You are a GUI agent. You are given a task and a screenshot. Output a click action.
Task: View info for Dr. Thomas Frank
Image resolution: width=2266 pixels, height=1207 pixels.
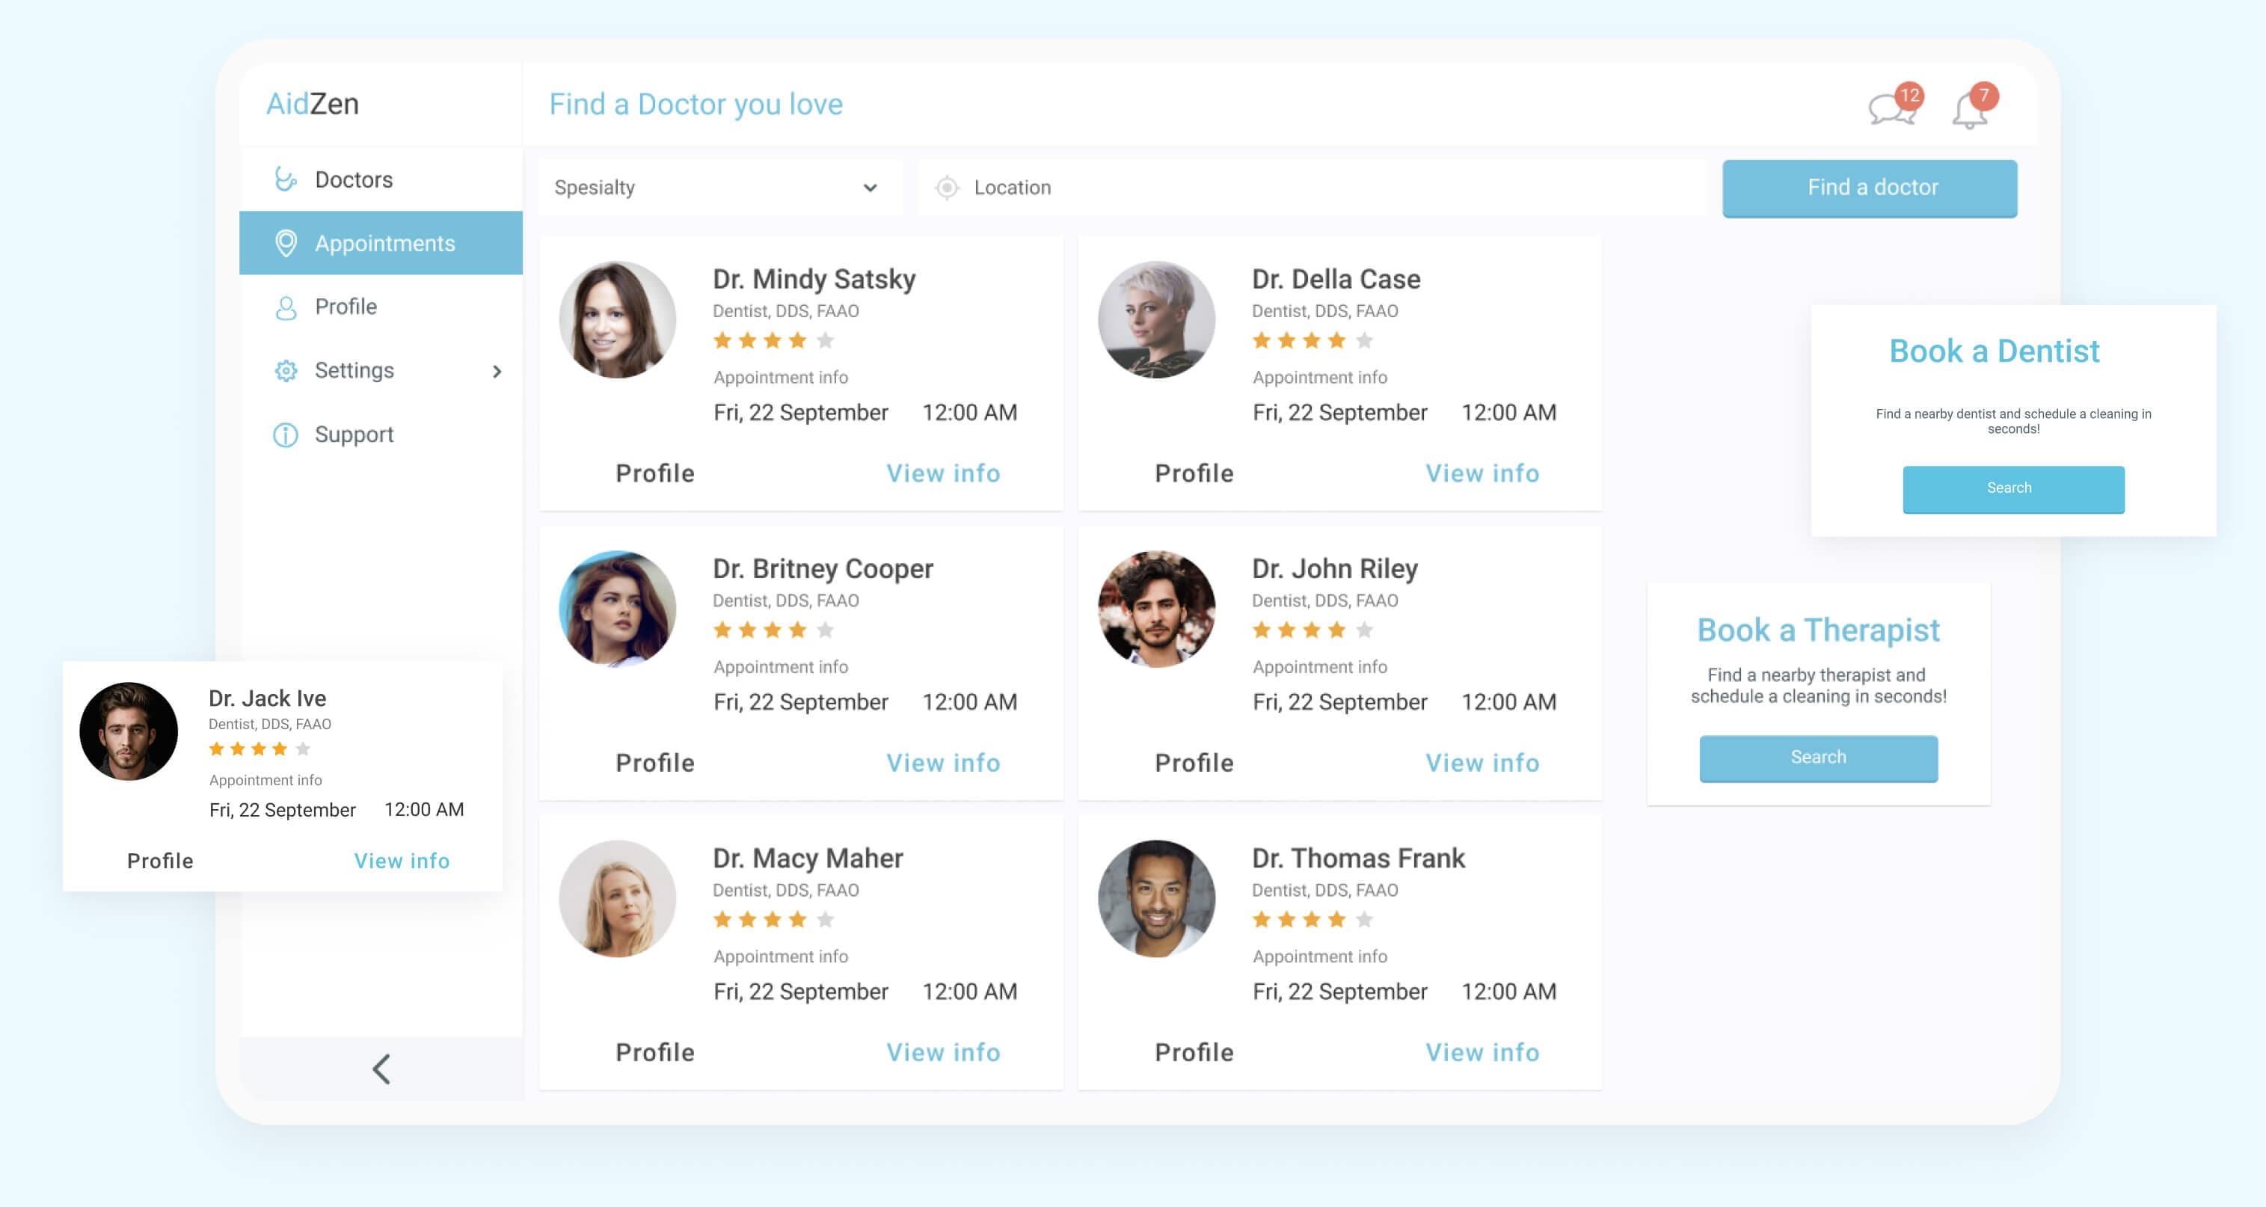tap(1482, 1052)
